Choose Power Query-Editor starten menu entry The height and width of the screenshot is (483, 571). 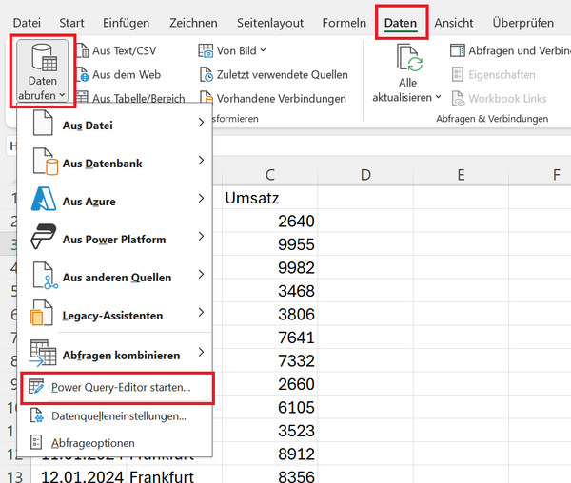tap(117, 388)
